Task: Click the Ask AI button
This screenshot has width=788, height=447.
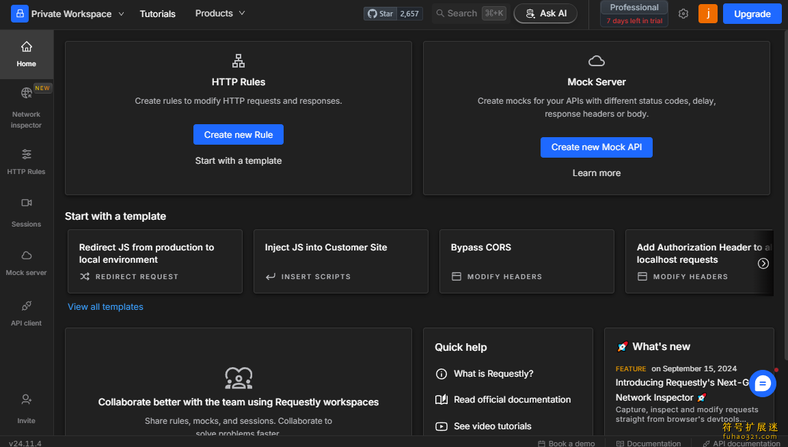Action: coord(545,14)
